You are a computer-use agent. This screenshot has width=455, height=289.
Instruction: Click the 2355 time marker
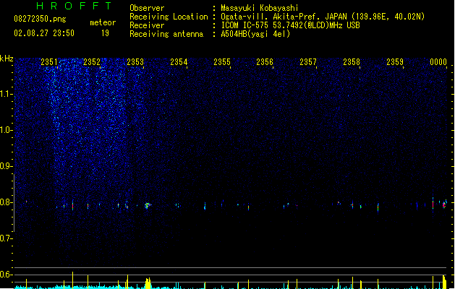222,61
